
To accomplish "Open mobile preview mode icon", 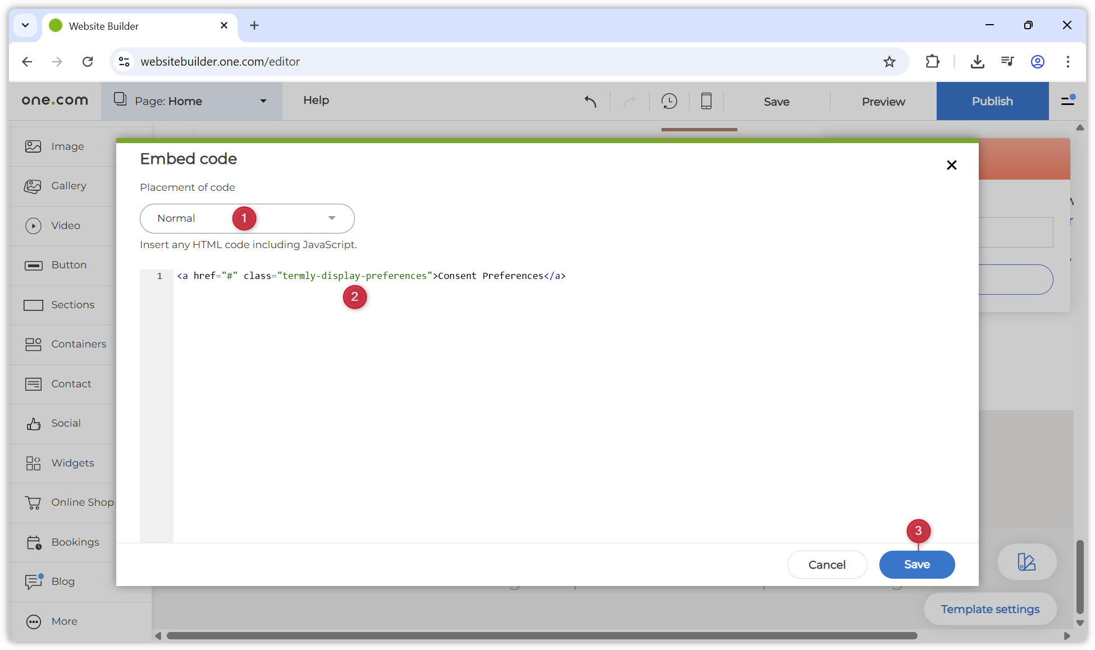I will [706, 101].
